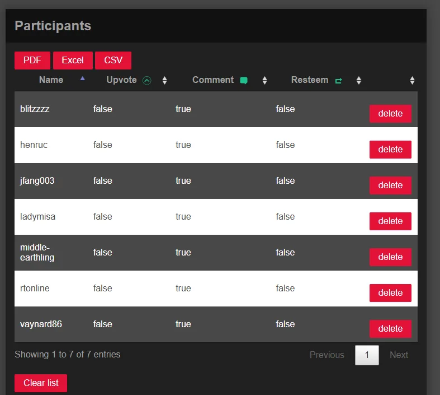The height and width of the screenshot is (395, 440).
Task: Select the name middle-earthling
Action: pyautogui.click(x=37, y=253)
